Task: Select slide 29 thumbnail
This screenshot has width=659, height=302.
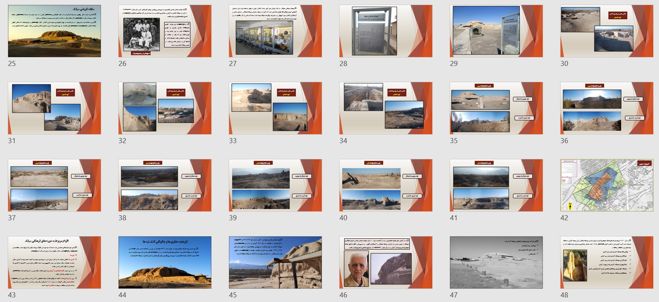Action: pos(496,31)
